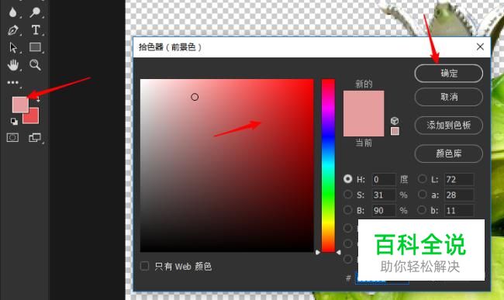The image size is (504, 300).
Task: Select the Type tool
Action: pyautogui.click(x=36, y=30)
